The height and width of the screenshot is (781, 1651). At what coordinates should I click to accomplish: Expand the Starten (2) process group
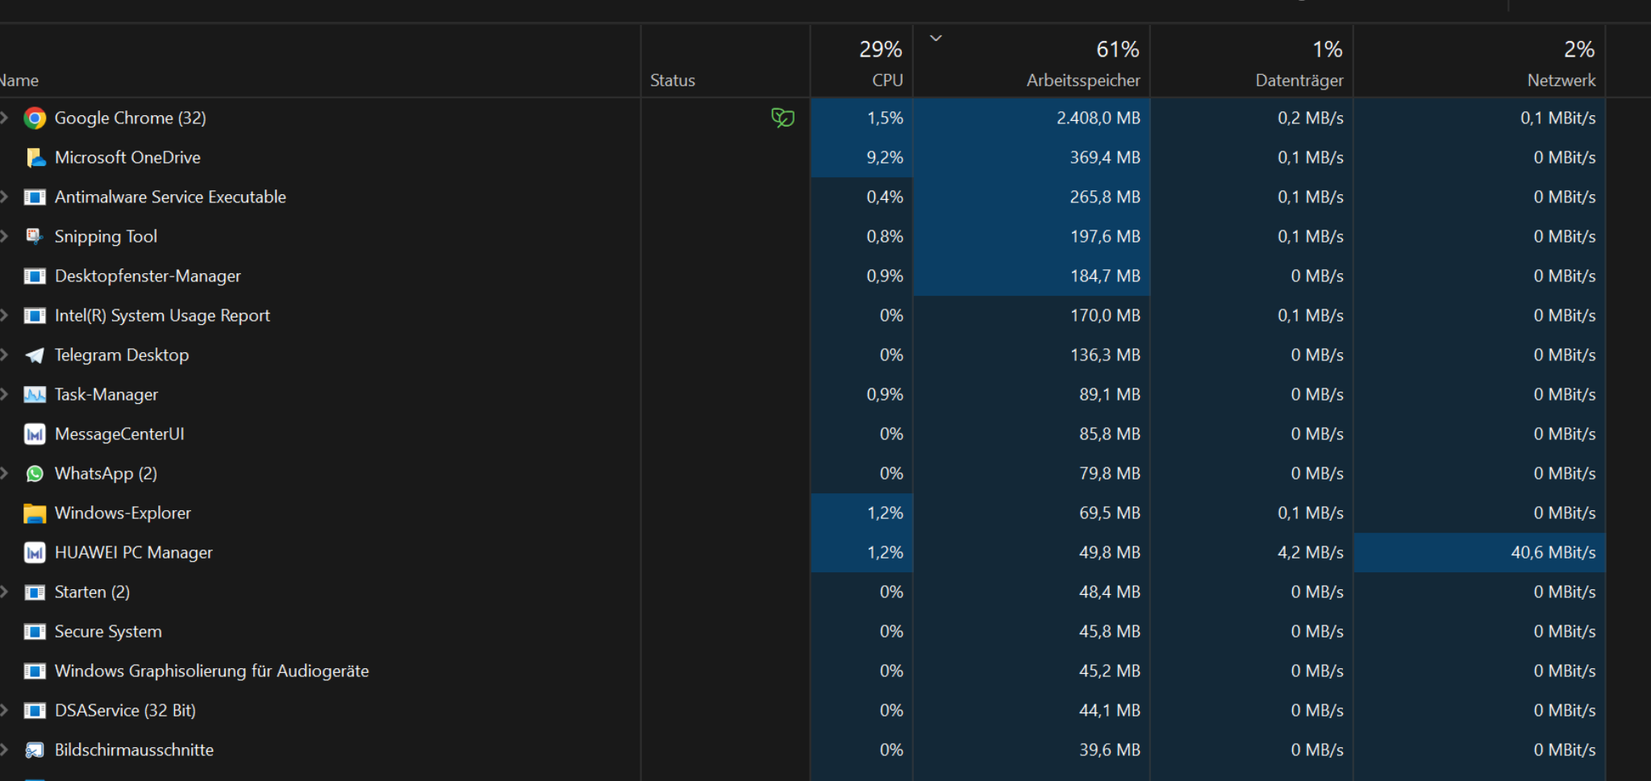click(4, 592)
